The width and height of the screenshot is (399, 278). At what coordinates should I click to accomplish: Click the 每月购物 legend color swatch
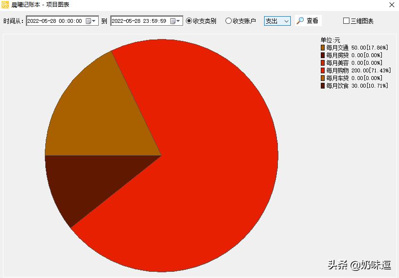323,70
